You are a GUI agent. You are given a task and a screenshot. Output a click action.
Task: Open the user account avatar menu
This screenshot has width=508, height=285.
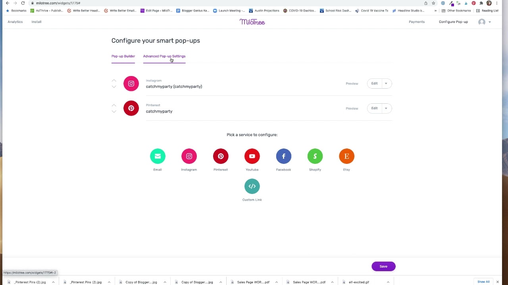[x=484, y=22]
